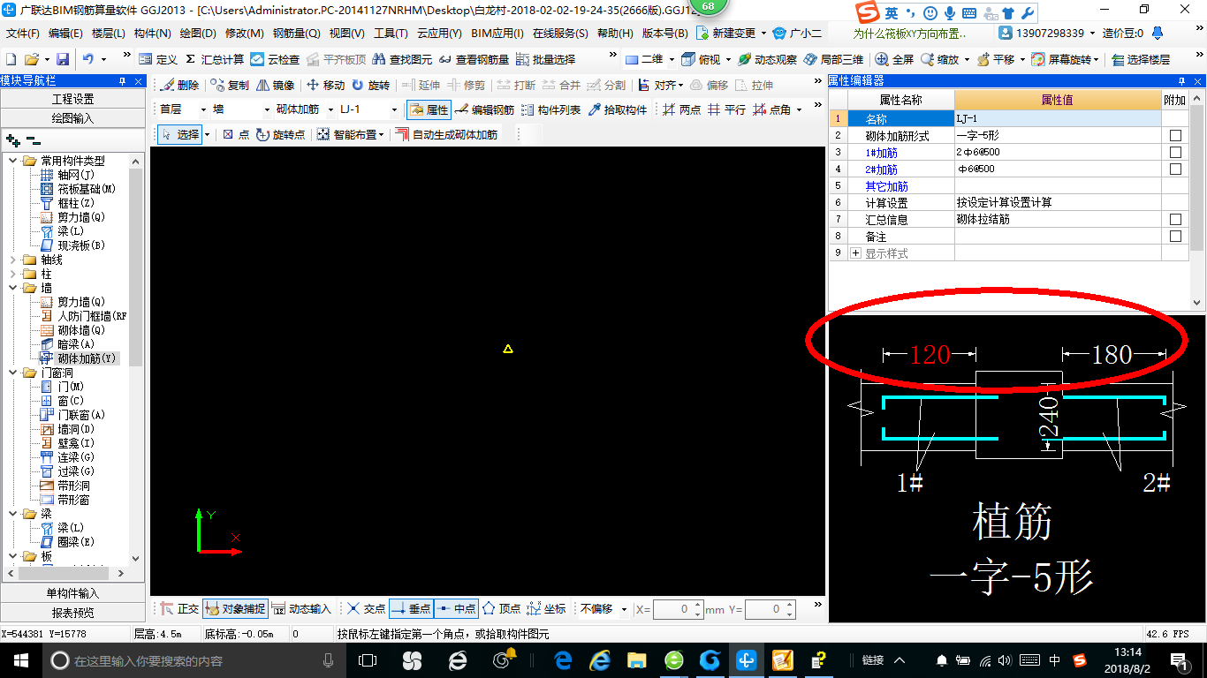Toggle 交点 intersection snap
The image size is (1207, 678).
point(366,609)
